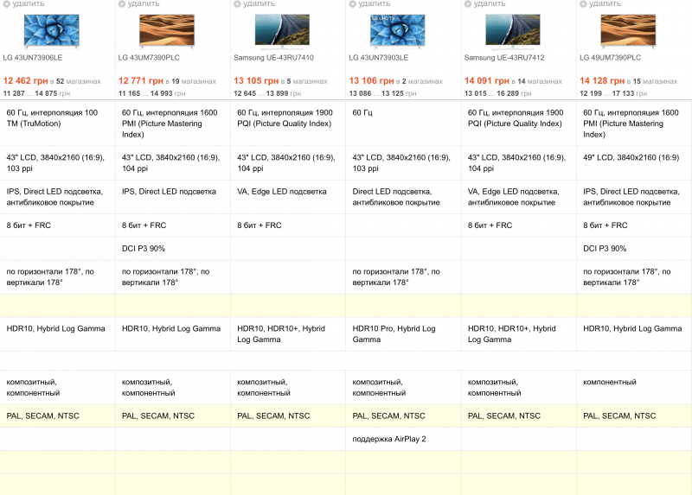Show the 15 магазинах store list
Image resolution: width=692 pixels, height=495 pixels.
(x=656, y=81)
